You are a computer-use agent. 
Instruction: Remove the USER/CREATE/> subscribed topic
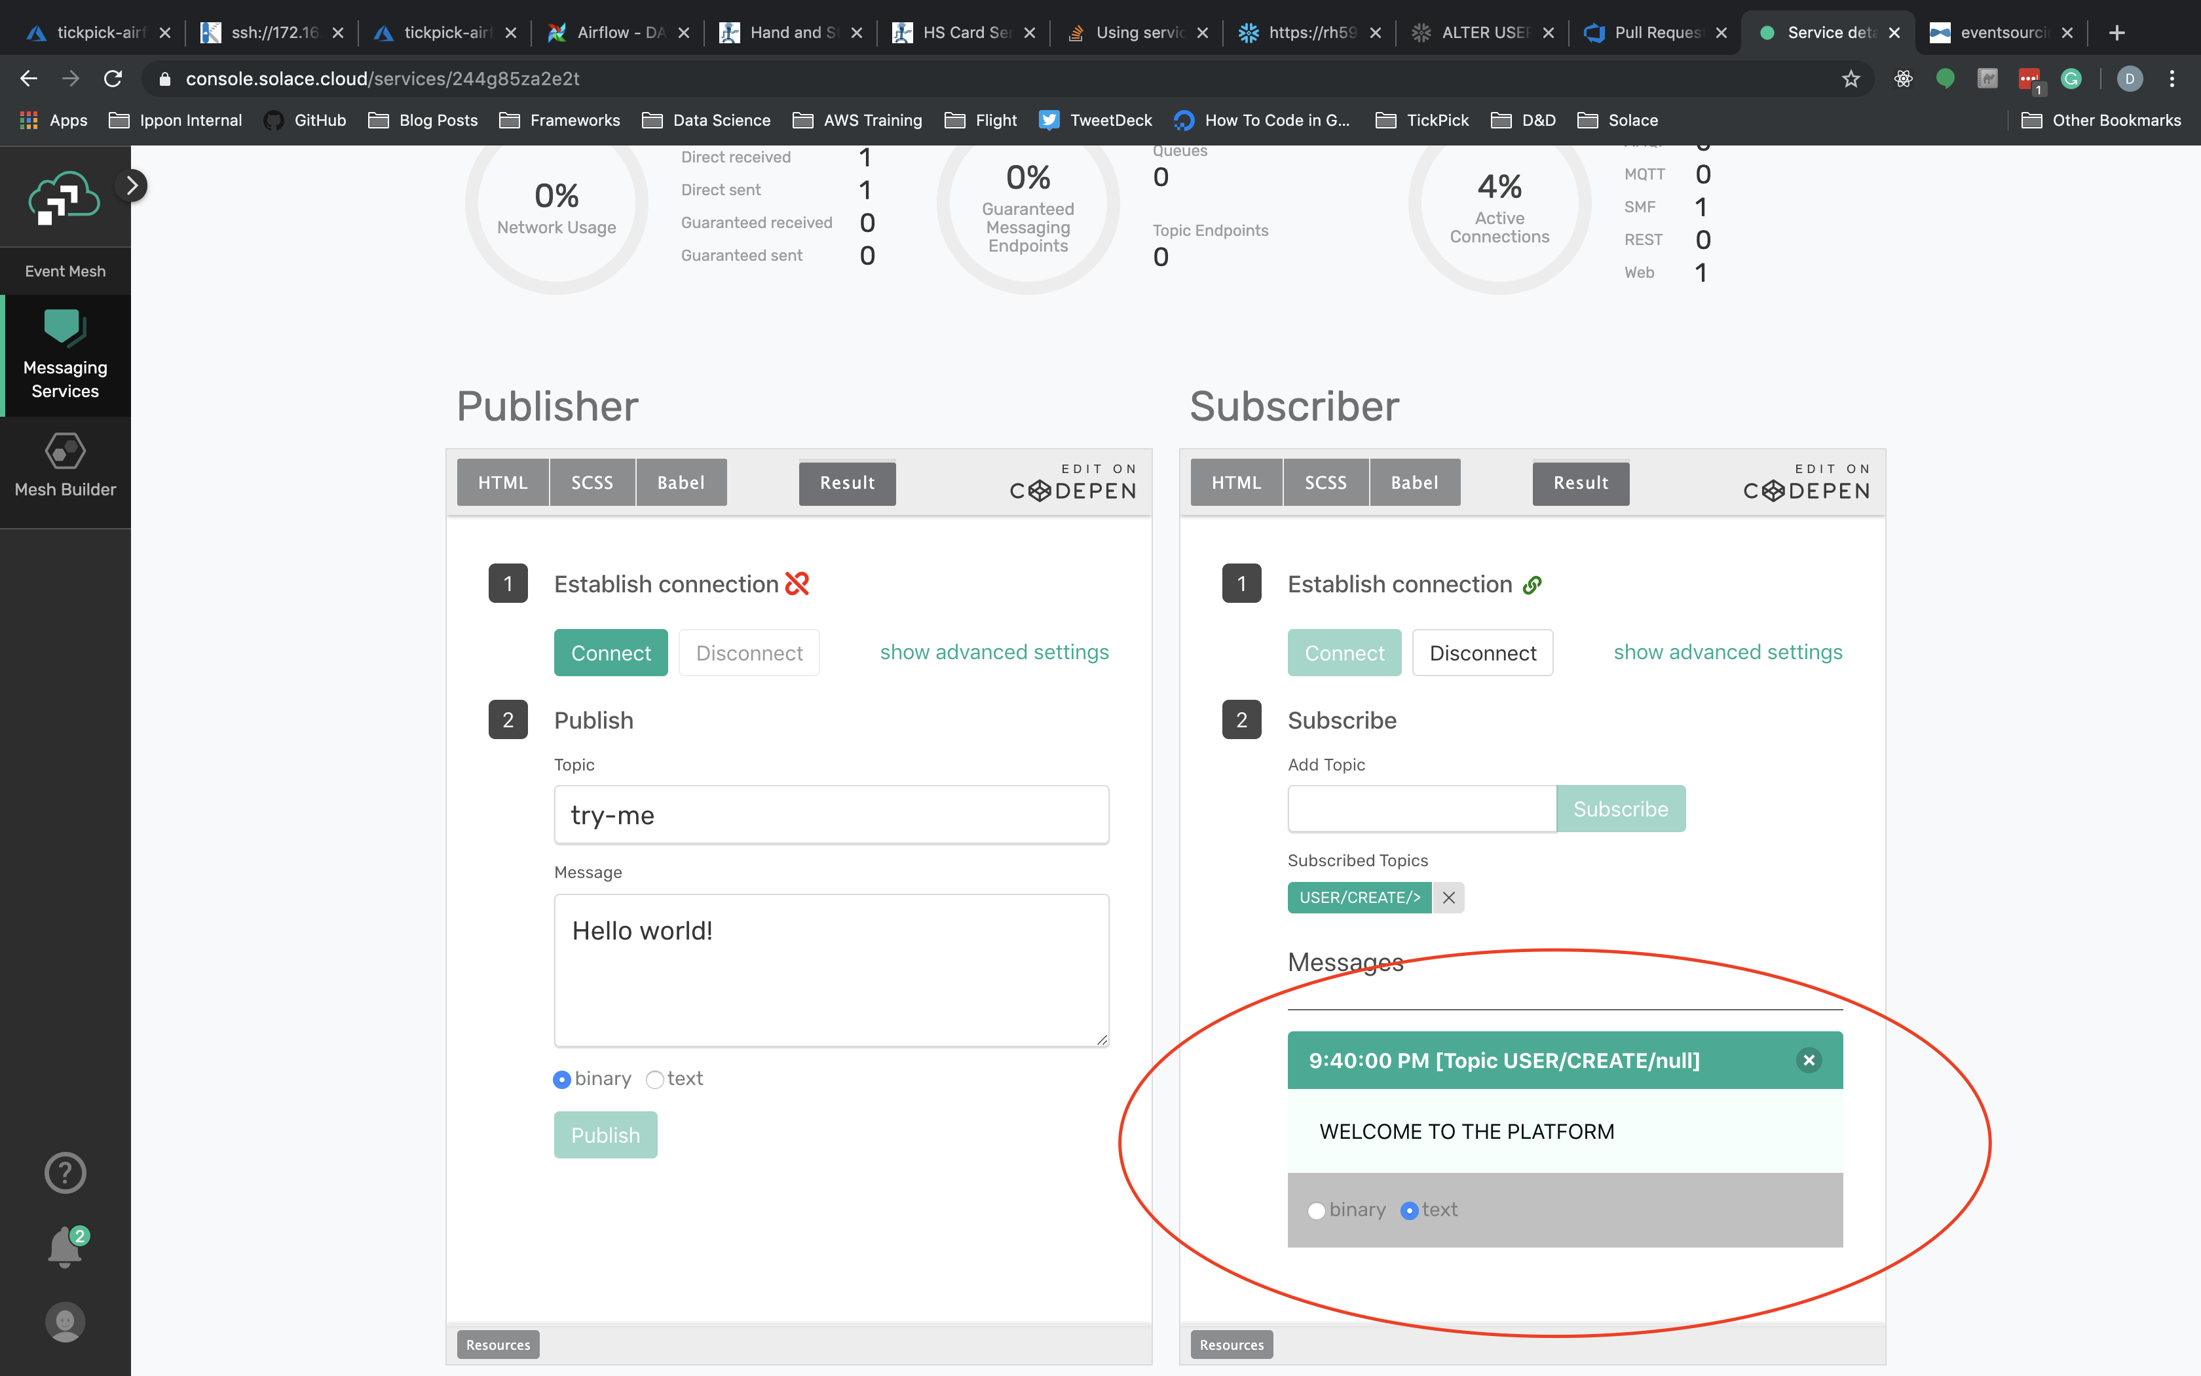(1448, 897)
